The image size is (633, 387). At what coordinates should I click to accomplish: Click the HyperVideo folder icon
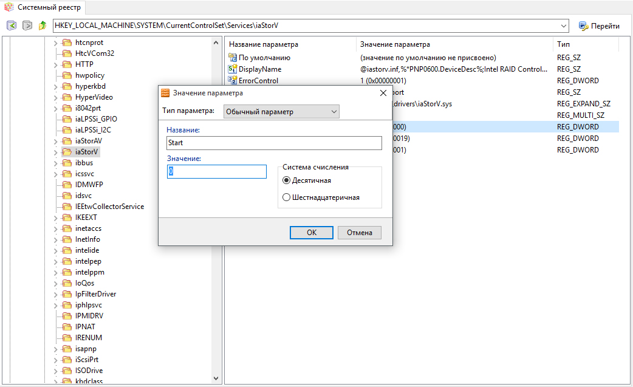click(67, 97)
